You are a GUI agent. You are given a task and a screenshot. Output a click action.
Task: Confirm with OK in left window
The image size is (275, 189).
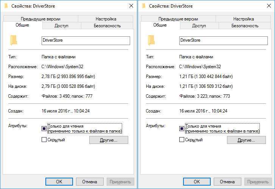[x=59, y=182]
